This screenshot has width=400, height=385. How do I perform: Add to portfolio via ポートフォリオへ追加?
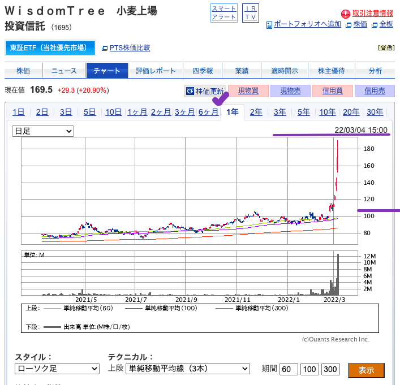(x=307, y=24)
